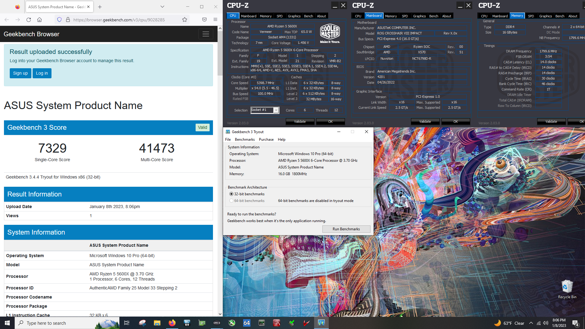The image size is (585, 329).
Task: Switch to CPU-Z taskbar icon
Action: coord(217,323)
